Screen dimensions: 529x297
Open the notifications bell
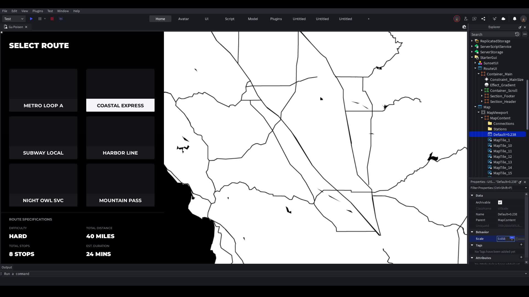(x=515, y=19)
